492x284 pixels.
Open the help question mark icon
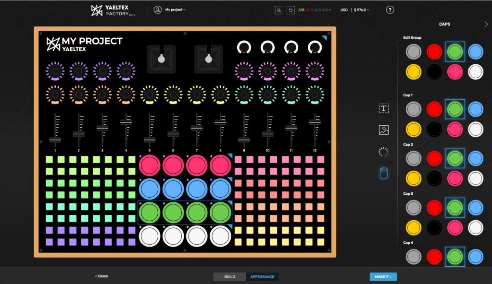tap(390, 10)
